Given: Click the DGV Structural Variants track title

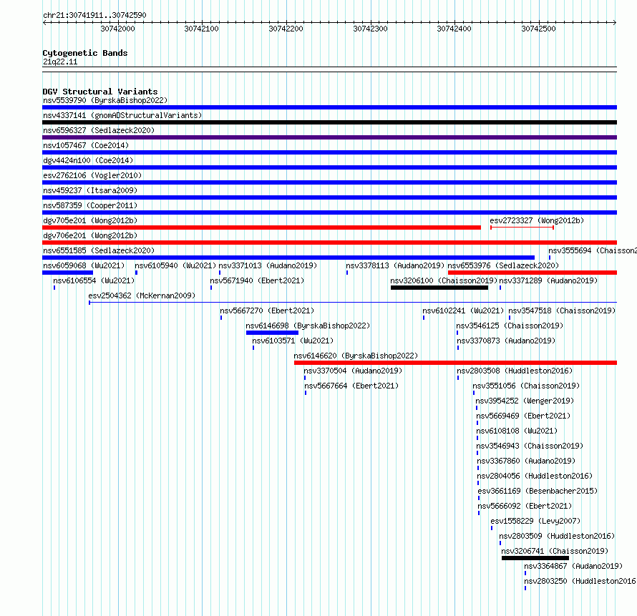Looking at the screenshot, I should (100, 92).
